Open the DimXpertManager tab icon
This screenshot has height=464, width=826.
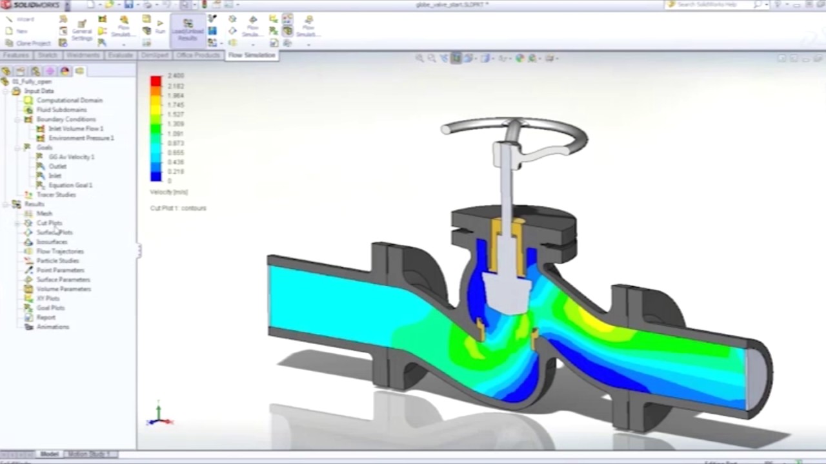point(50,71)
